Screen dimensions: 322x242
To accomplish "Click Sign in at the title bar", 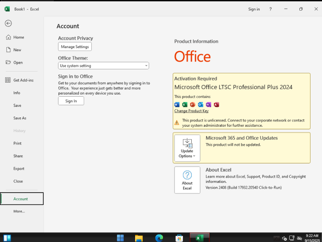I will coord(254,9).
